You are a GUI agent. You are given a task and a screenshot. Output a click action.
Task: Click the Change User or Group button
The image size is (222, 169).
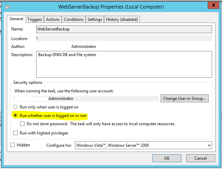pyautogui.click(x=184, y=99)
